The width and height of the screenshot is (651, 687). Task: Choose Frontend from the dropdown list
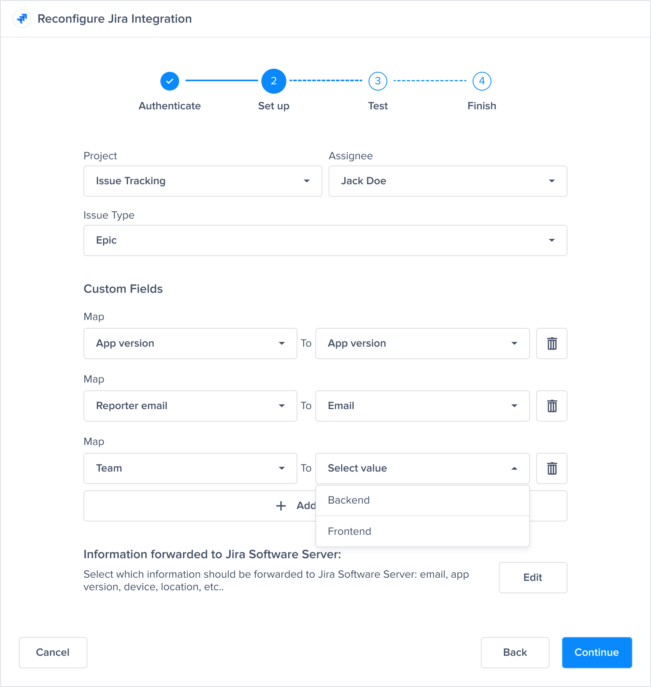click(x=423, y=531)
